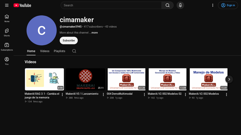
Task: Show next videos with right arrow
Action: click(229, 79)
